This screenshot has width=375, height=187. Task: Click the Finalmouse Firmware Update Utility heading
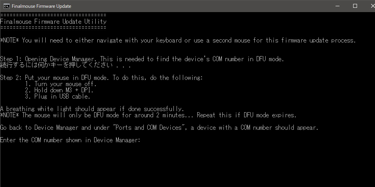54,22
